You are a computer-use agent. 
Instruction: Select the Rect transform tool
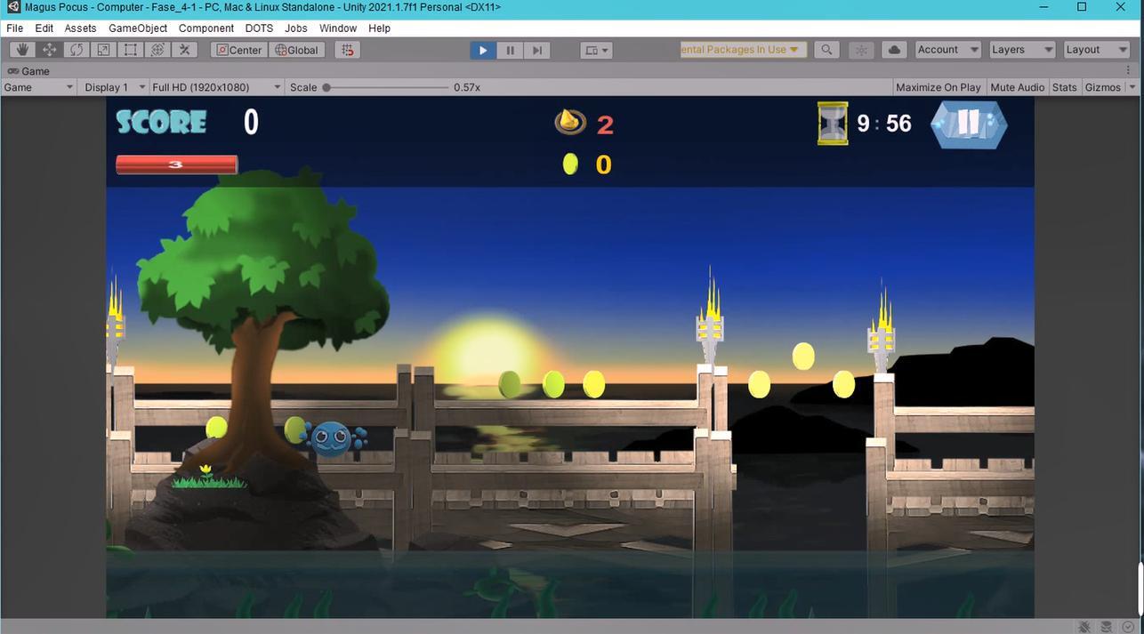(131, 50)
